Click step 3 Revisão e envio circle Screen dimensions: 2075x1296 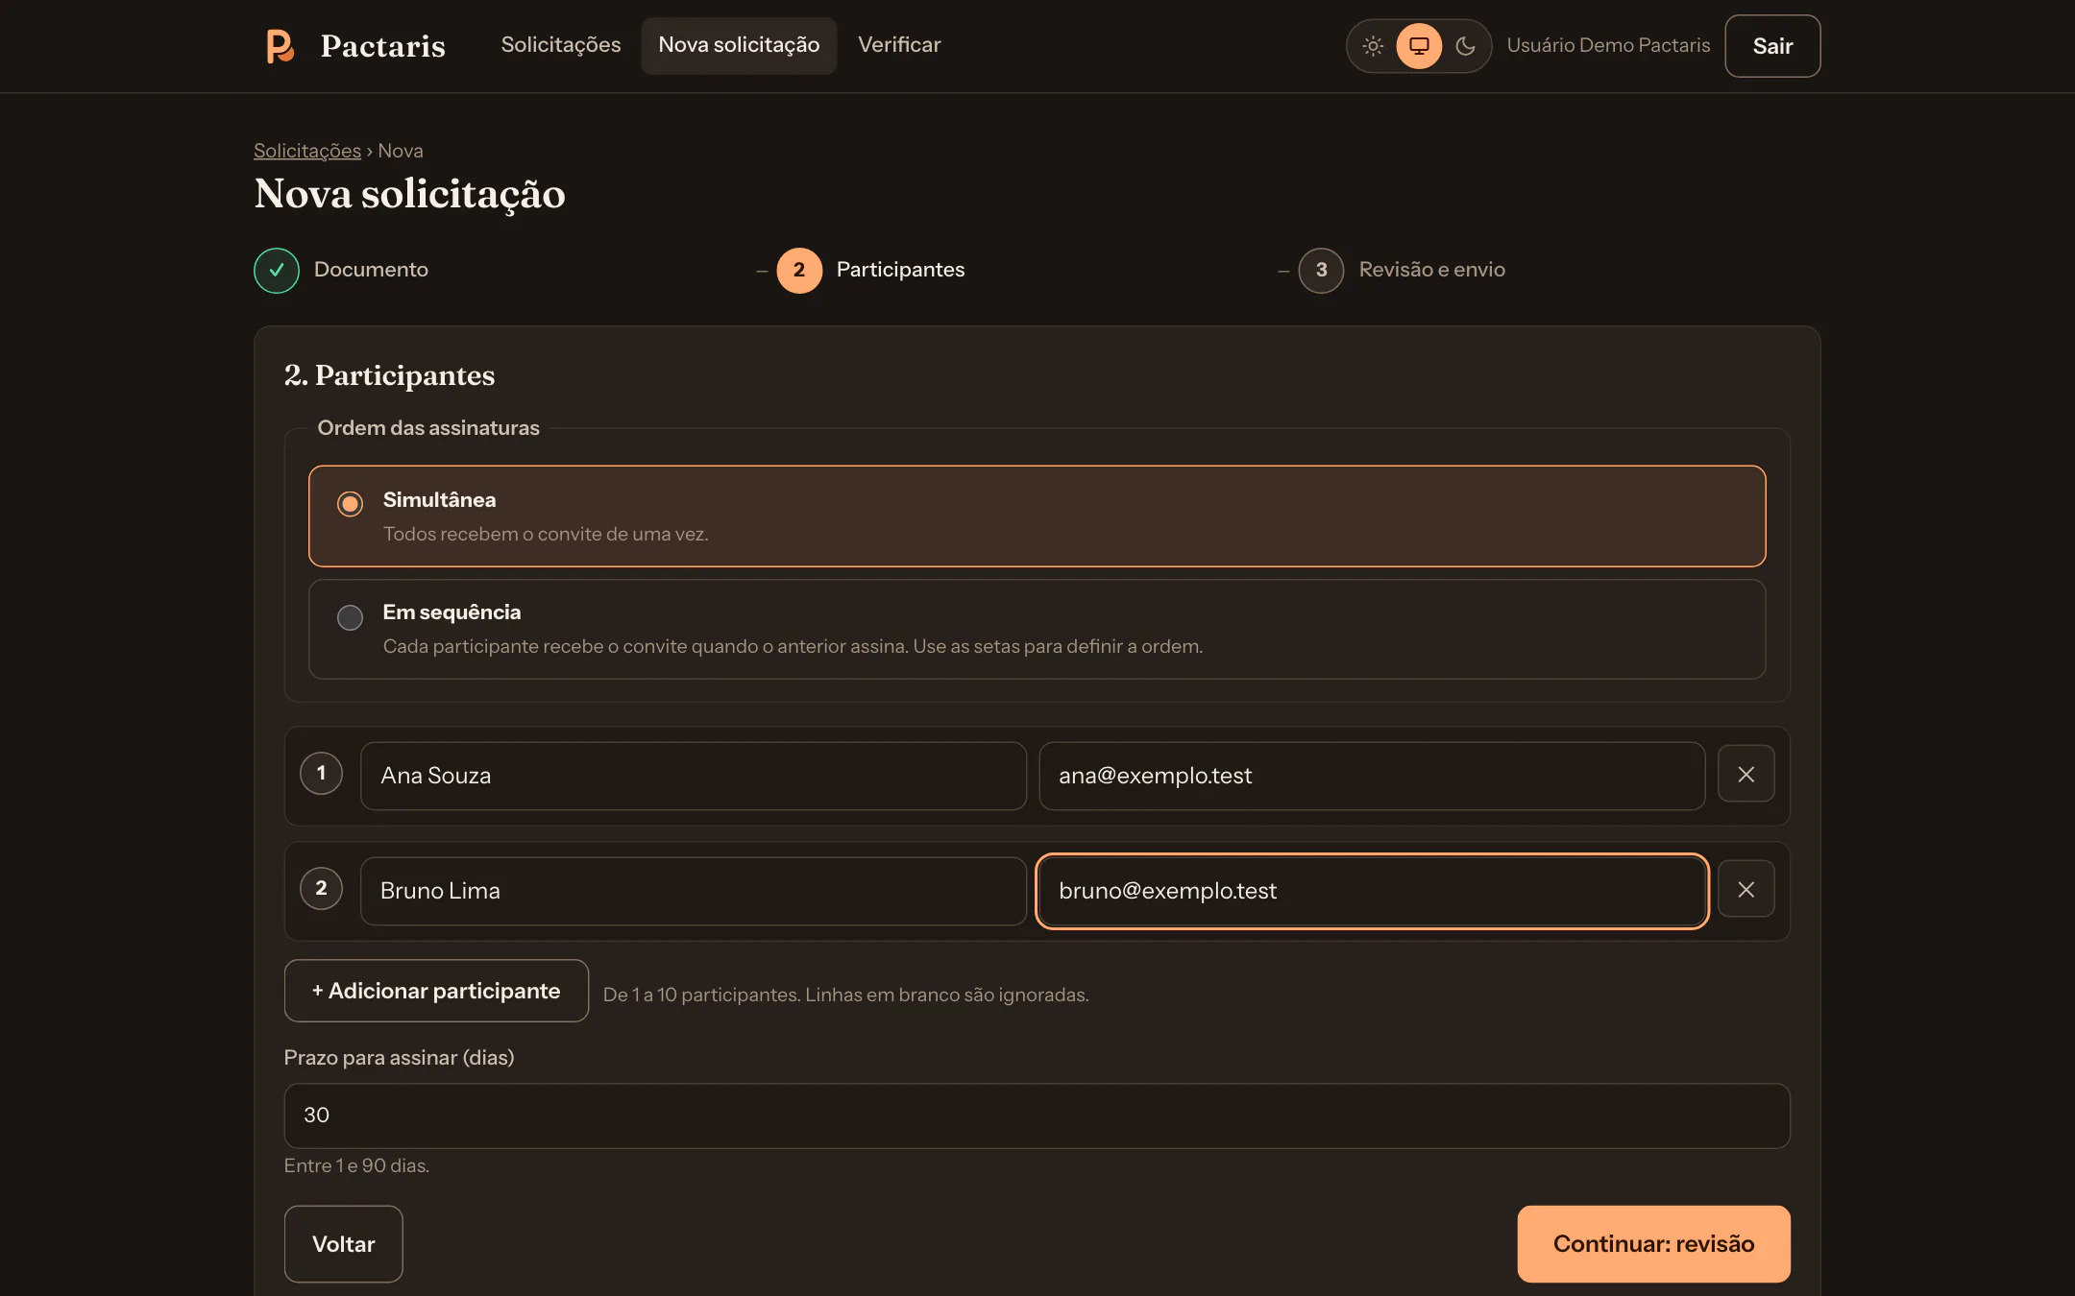point(1321,270)
